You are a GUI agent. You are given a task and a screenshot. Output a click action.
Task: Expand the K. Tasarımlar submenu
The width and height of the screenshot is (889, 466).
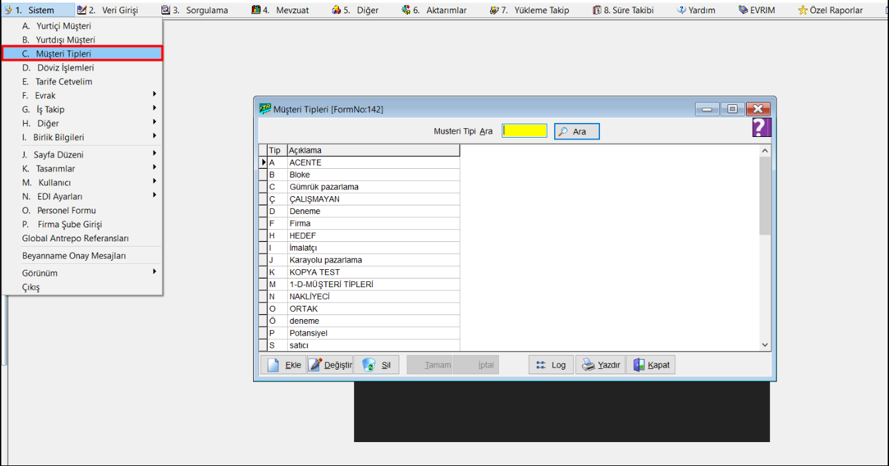coord(82,169)
